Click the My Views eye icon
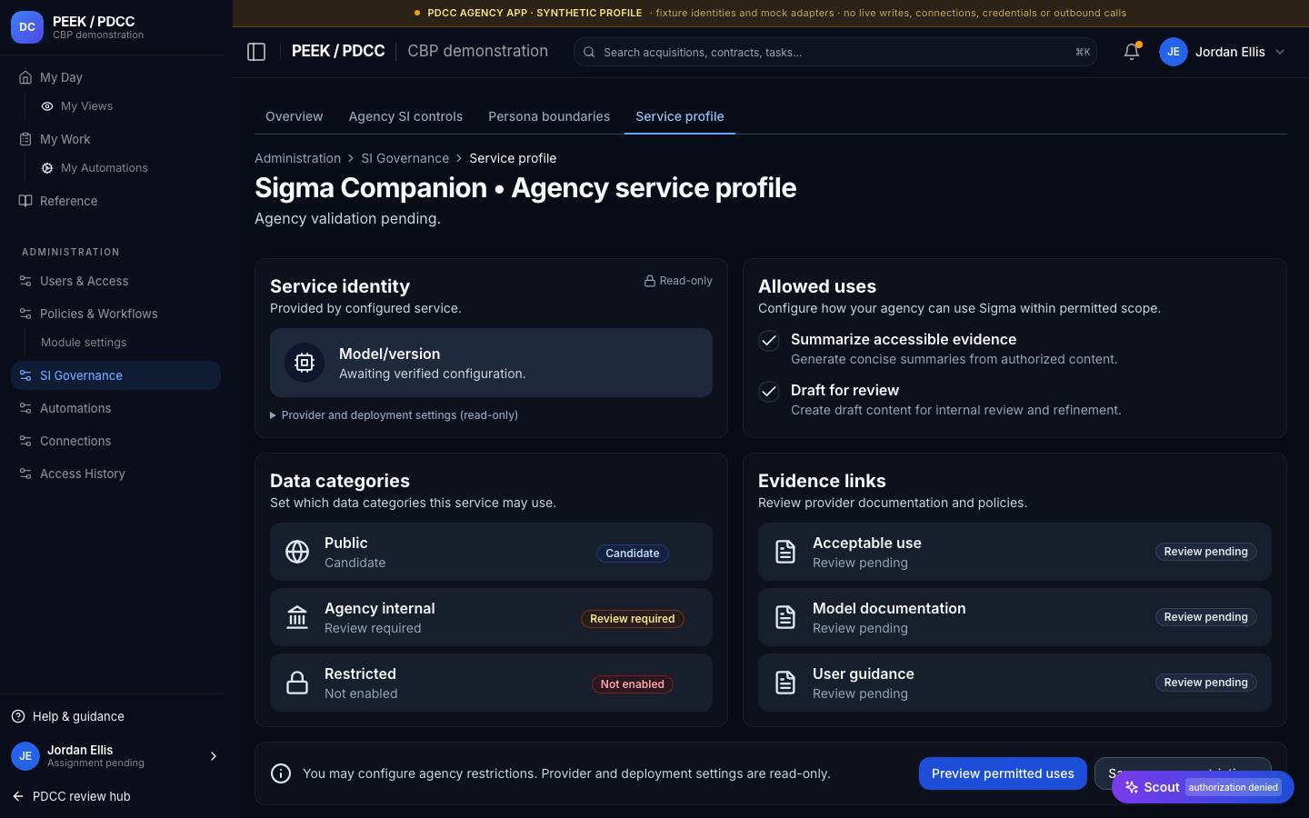Viewport: 1309px width, 818px height. coord(47,106)
